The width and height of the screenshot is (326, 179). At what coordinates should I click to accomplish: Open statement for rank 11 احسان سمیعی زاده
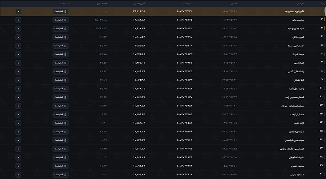click(x=60, y=97)
